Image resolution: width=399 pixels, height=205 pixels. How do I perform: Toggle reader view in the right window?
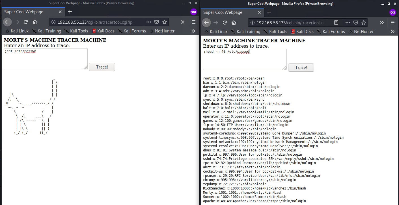click(x=336, y=23)
